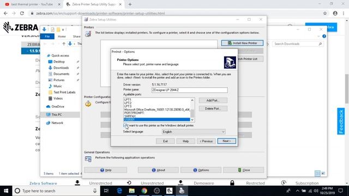
Task: Select USB001 in available ports list
Action: [157, 120]
